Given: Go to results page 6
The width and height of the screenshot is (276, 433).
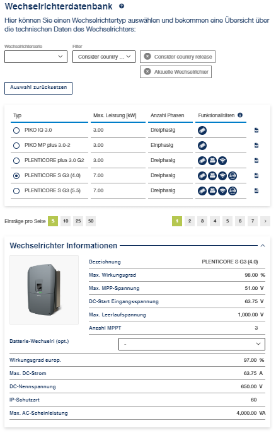Looking at the screenshot, I should point(240,221).
